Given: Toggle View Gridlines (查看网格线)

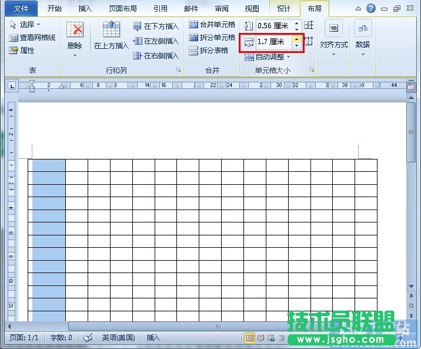Looking at the screenshot, I should tap(32, 38).
